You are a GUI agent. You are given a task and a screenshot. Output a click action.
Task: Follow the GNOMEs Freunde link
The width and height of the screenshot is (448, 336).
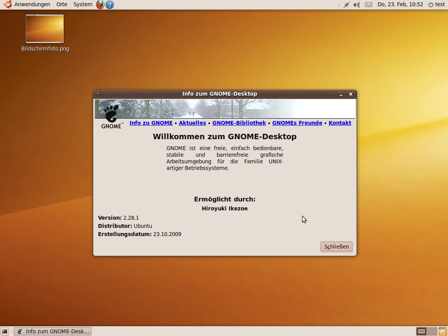pyautogui.click(x=297, y=123)
